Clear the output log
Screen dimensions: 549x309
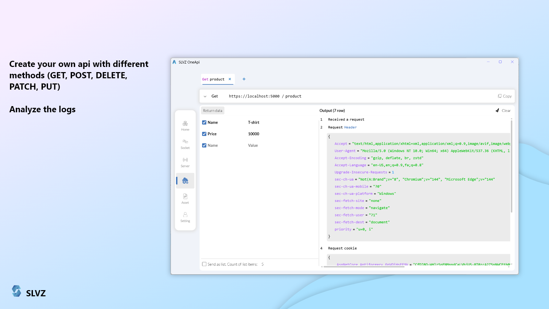pos(503,111)
